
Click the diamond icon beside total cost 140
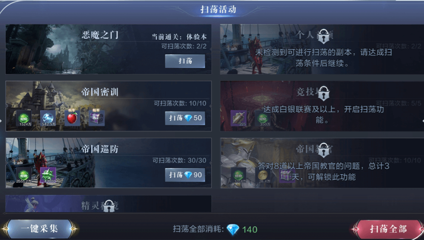pyautogui.click(x=232, y=230)
